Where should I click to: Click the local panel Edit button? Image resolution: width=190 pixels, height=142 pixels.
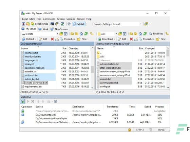pos(43,39)
